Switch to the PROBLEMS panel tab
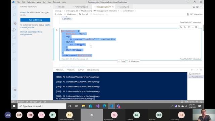The width and height of the screenshot is (215, 121). tap(71, 70)
